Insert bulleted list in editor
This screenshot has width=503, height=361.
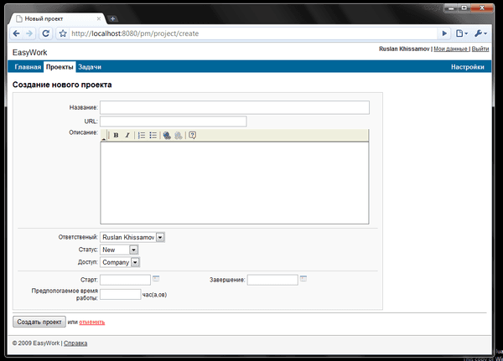153,136
